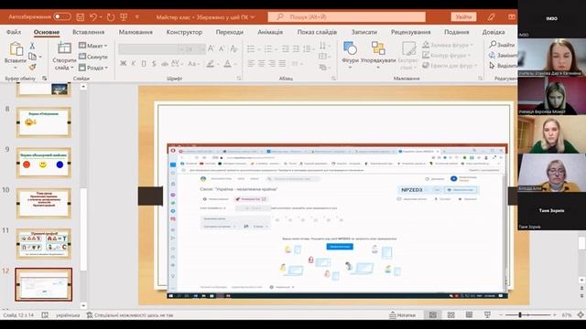Toggle italic К formatting

[134, 64]
